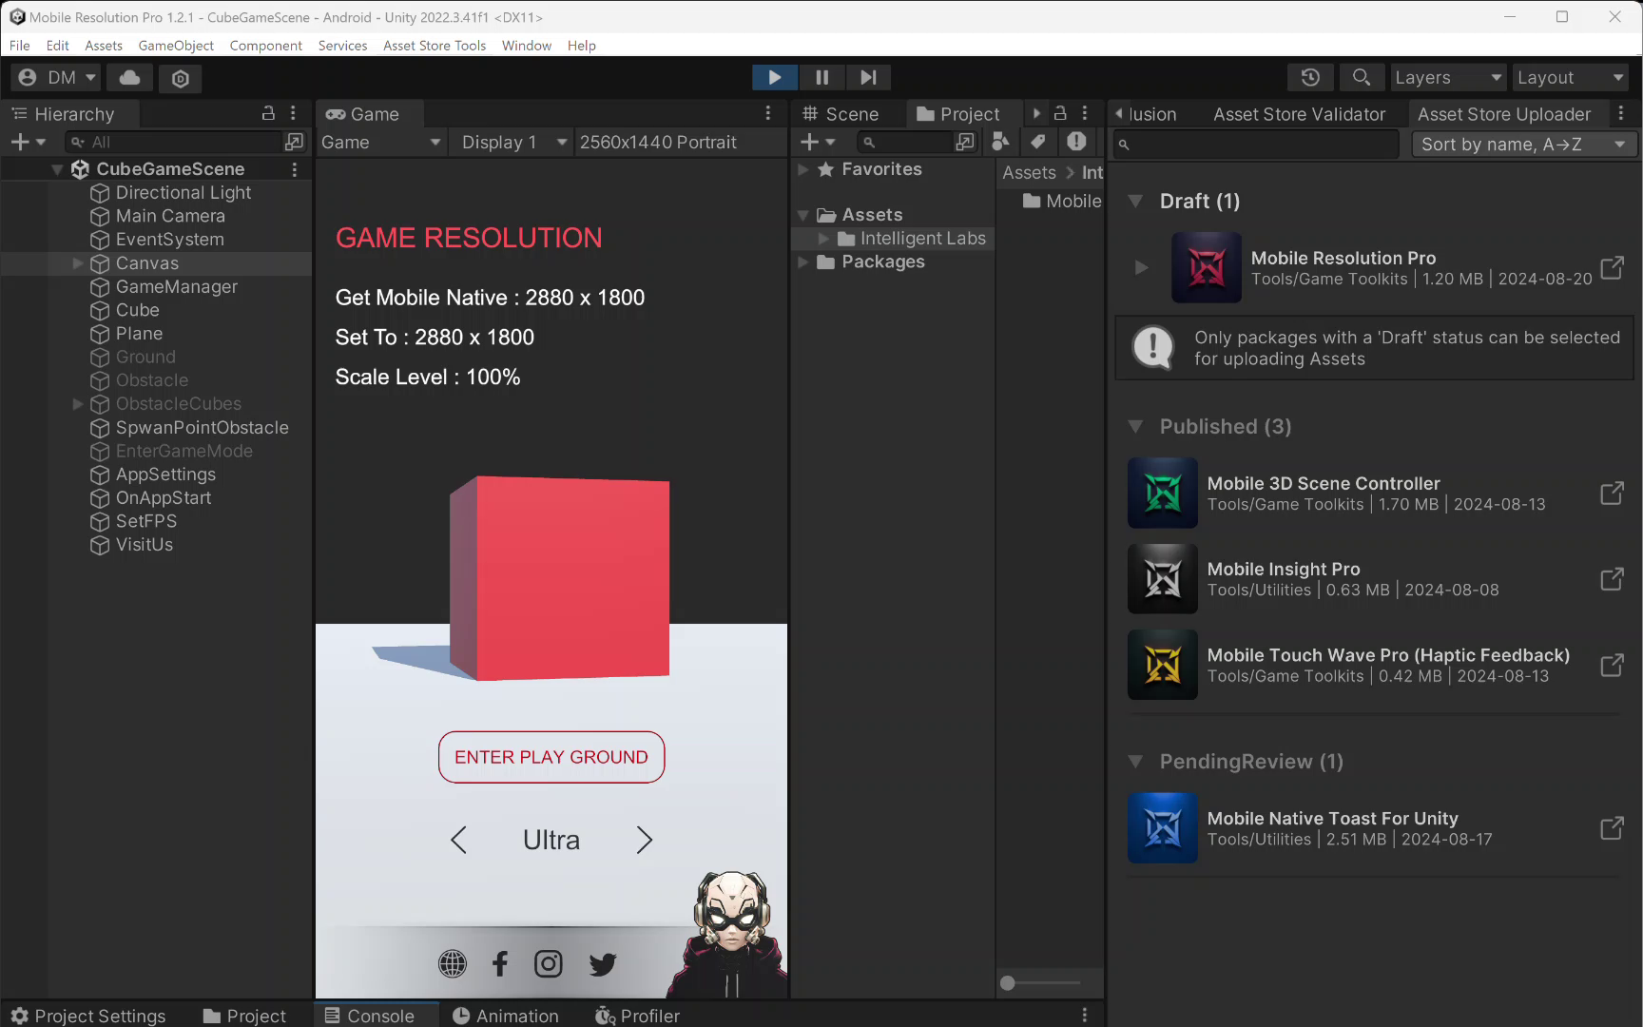Switch to the Scene tab
The height and width of the screenshot is (1027, 1643).
coord(841,113)
